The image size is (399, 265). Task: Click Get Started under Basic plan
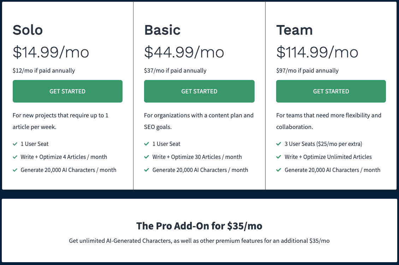199,91
